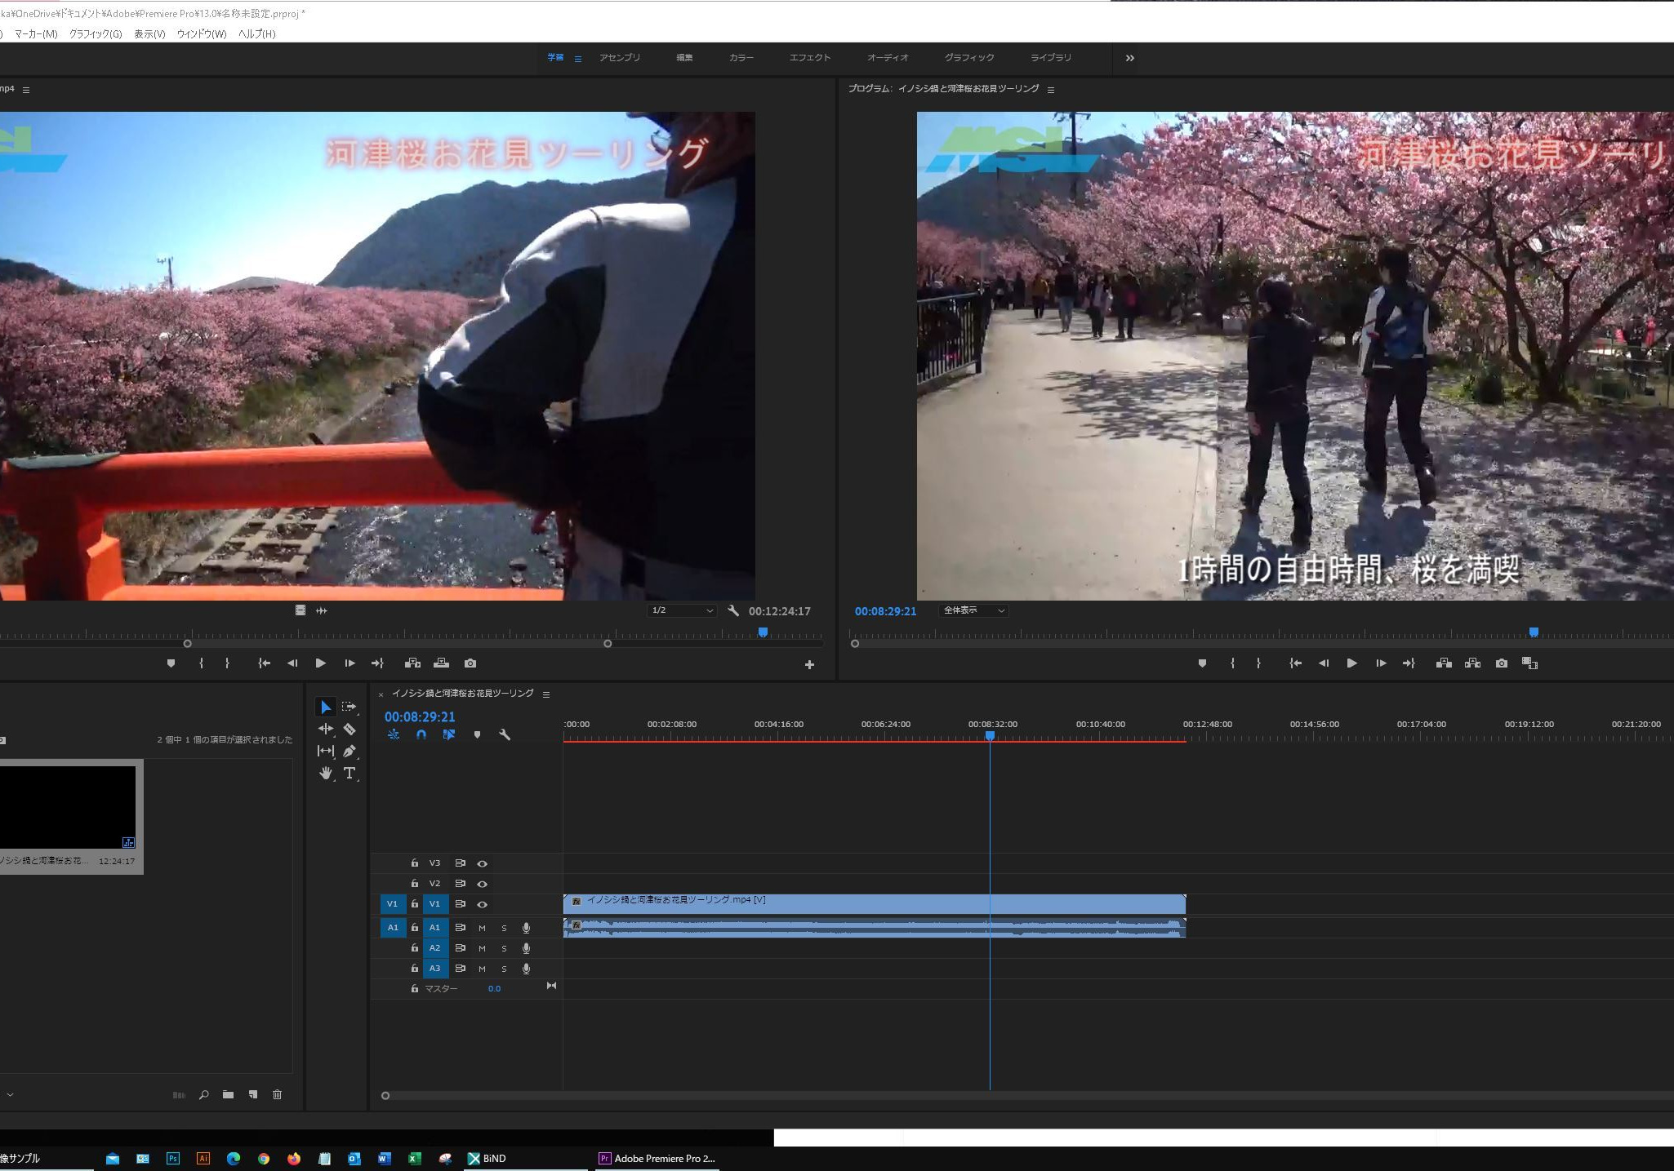Select the Razor tool

click(x=349, y=729)
